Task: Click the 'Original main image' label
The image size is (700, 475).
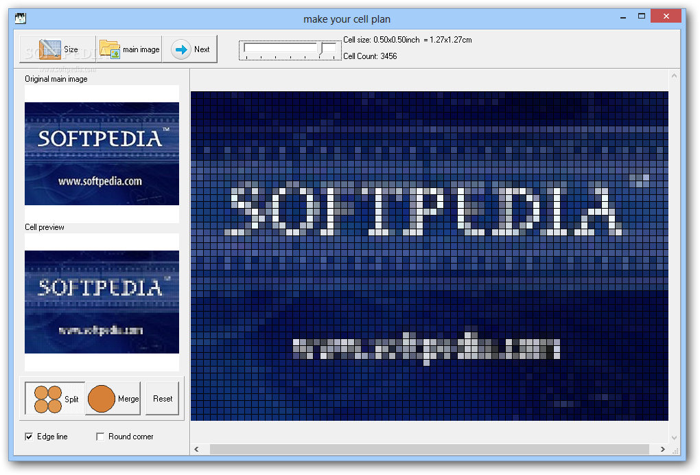Action: point(56,79)
